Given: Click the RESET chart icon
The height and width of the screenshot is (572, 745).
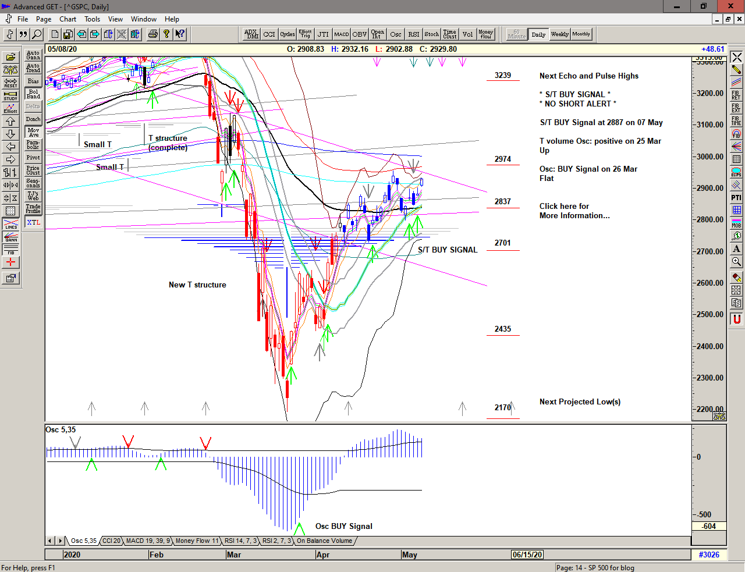Looking at the screenshot, I should pos(10,83).
